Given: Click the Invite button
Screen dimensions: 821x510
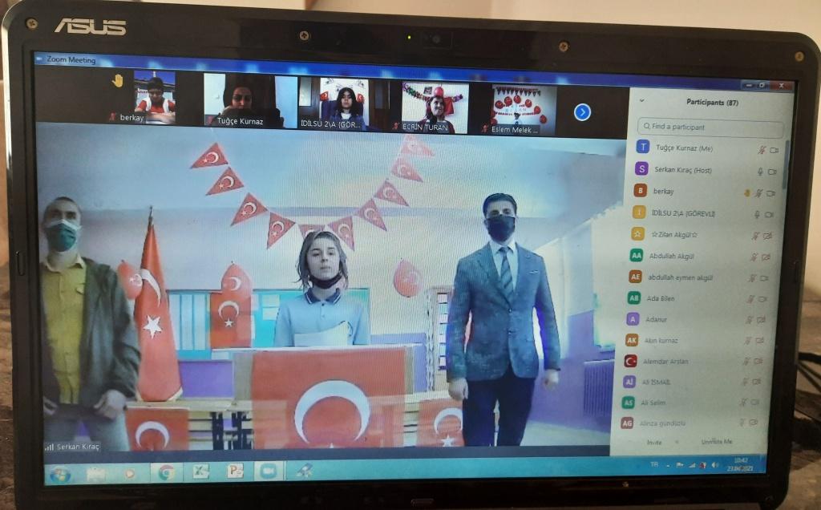Looking at the screenshot, I should click(x=654, y=442).
